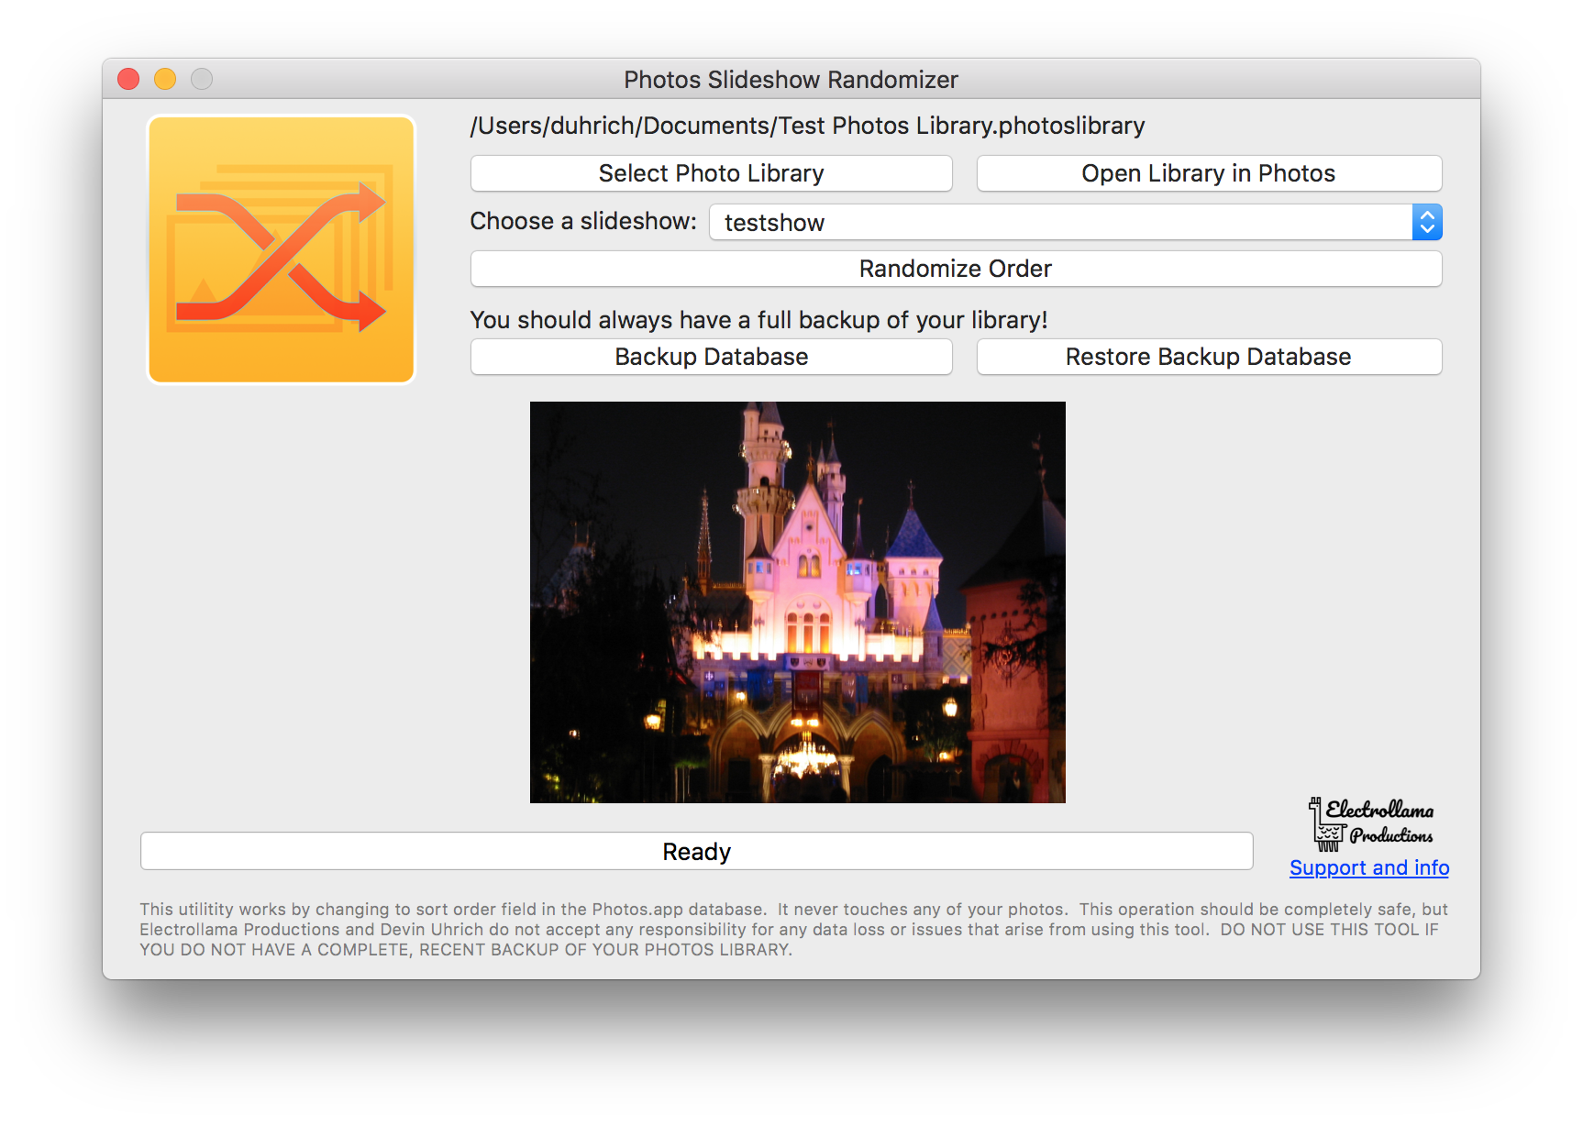
Task: Click the Photos Slideshow Randomizer title
Action: pos(791,80)
